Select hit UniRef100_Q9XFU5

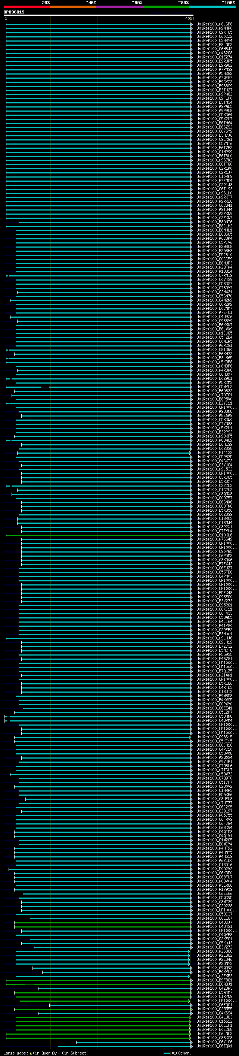click(214, 32)
